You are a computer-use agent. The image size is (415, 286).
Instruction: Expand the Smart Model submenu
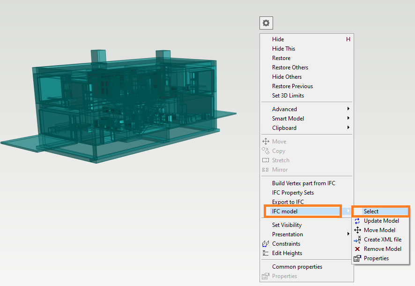[288, 119]
